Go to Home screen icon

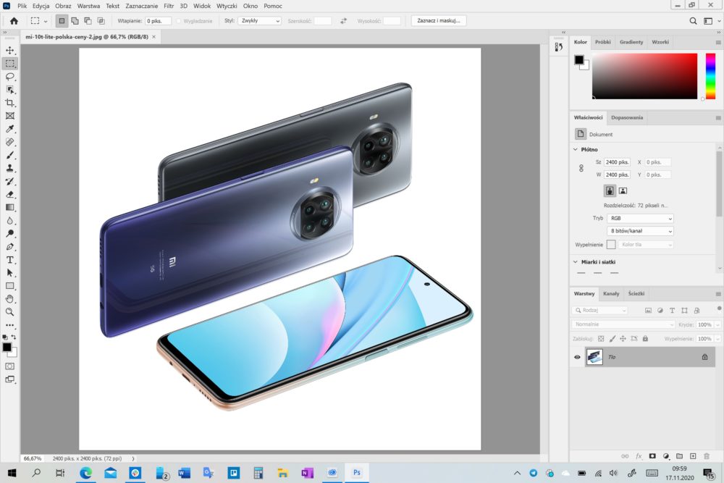[14, 21]
